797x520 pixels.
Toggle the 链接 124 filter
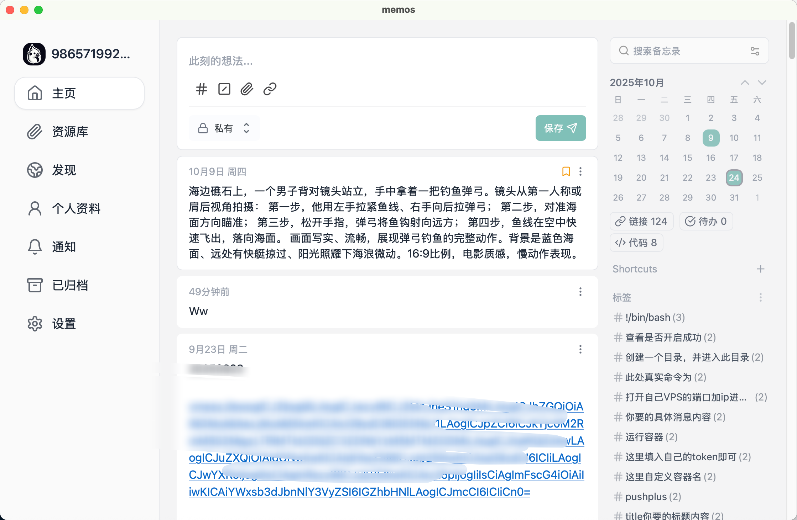tap(641, 221)
